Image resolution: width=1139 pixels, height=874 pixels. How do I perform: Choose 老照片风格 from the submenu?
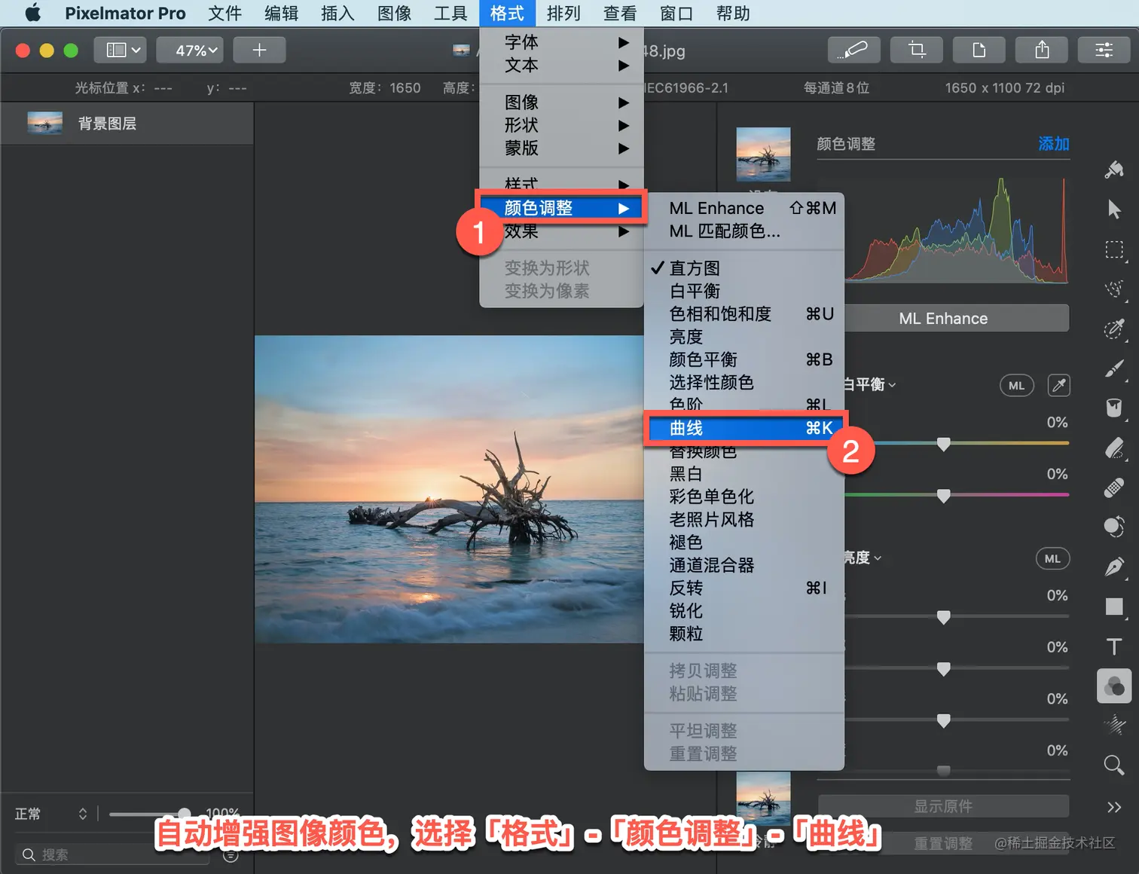point(744,520)
